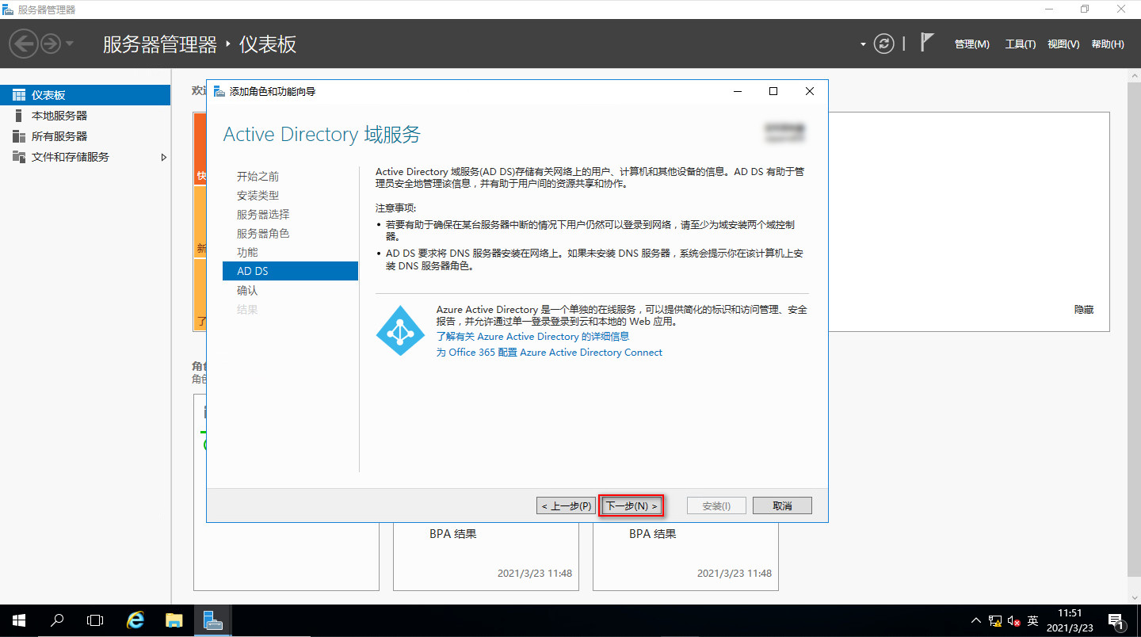
Task: Click the Azure Active Directory diamond icon
Action: [x=400, y=330]
